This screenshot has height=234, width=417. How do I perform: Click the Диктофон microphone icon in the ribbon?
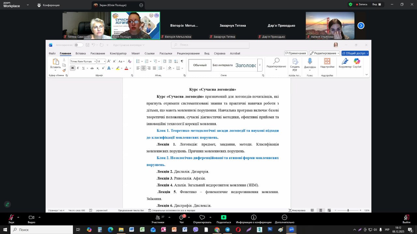click(x=310, y=62)
